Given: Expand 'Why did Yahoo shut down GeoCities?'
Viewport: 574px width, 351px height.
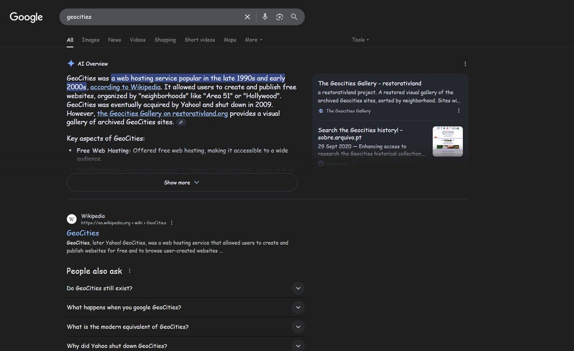Looking at the screenshot, I should point(186,346).
